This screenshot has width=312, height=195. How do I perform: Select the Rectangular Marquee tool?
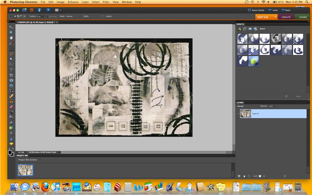(11, 49)
